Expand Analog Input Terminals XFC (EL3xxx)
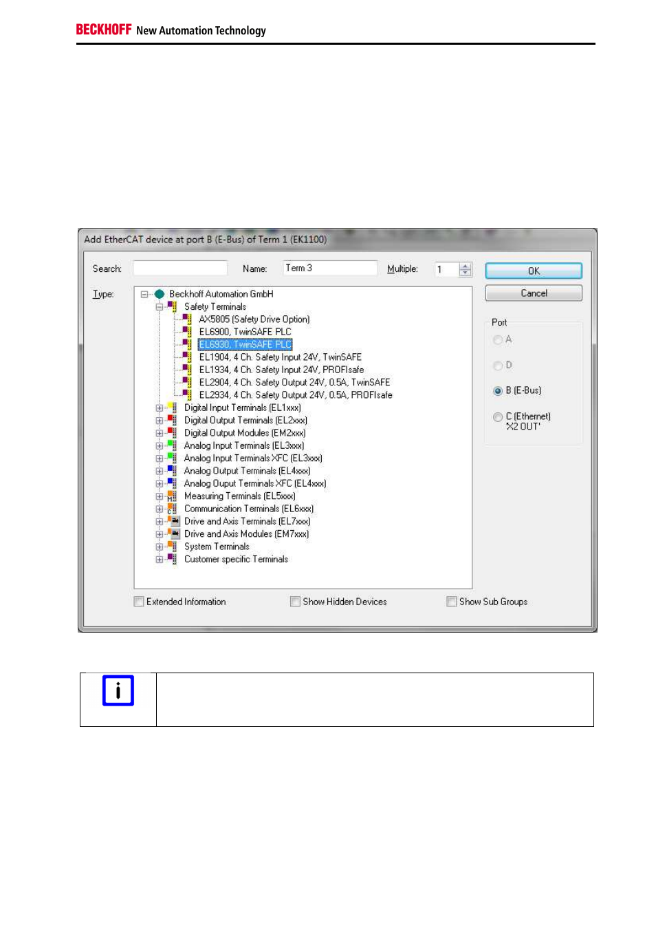Screen dimensions: 656x930 click(160, 458)
